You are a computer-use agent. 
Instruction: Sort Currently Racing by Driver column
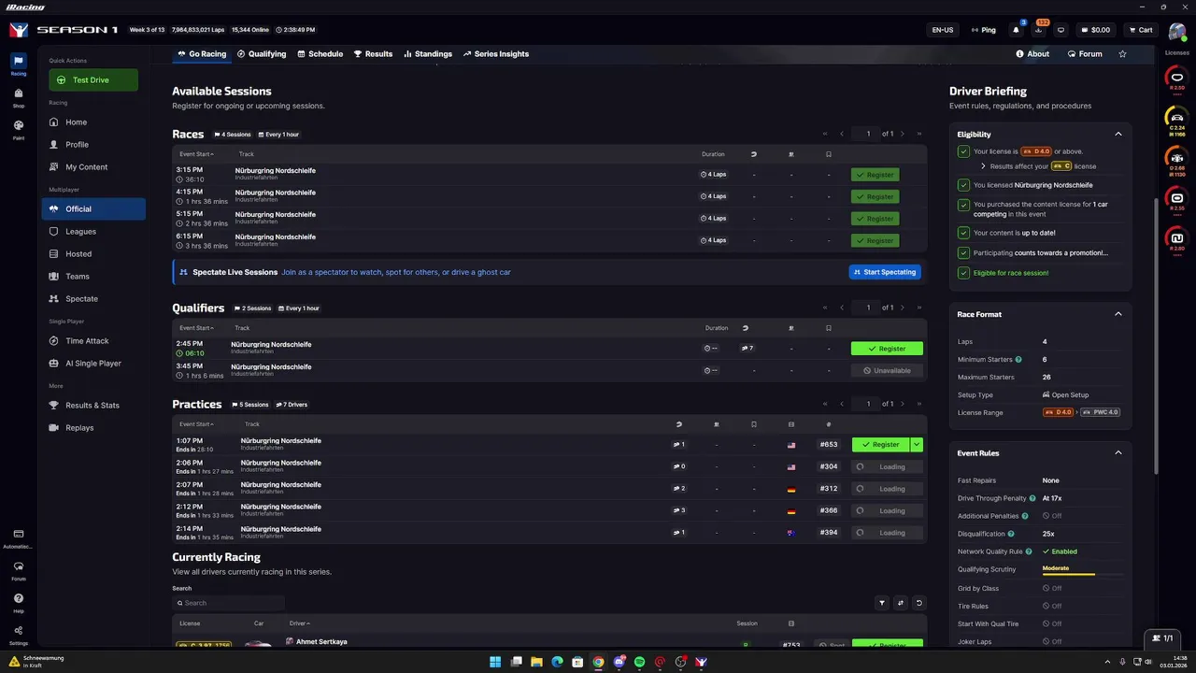point(299,623)
